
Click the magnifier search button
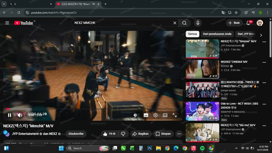184,23
